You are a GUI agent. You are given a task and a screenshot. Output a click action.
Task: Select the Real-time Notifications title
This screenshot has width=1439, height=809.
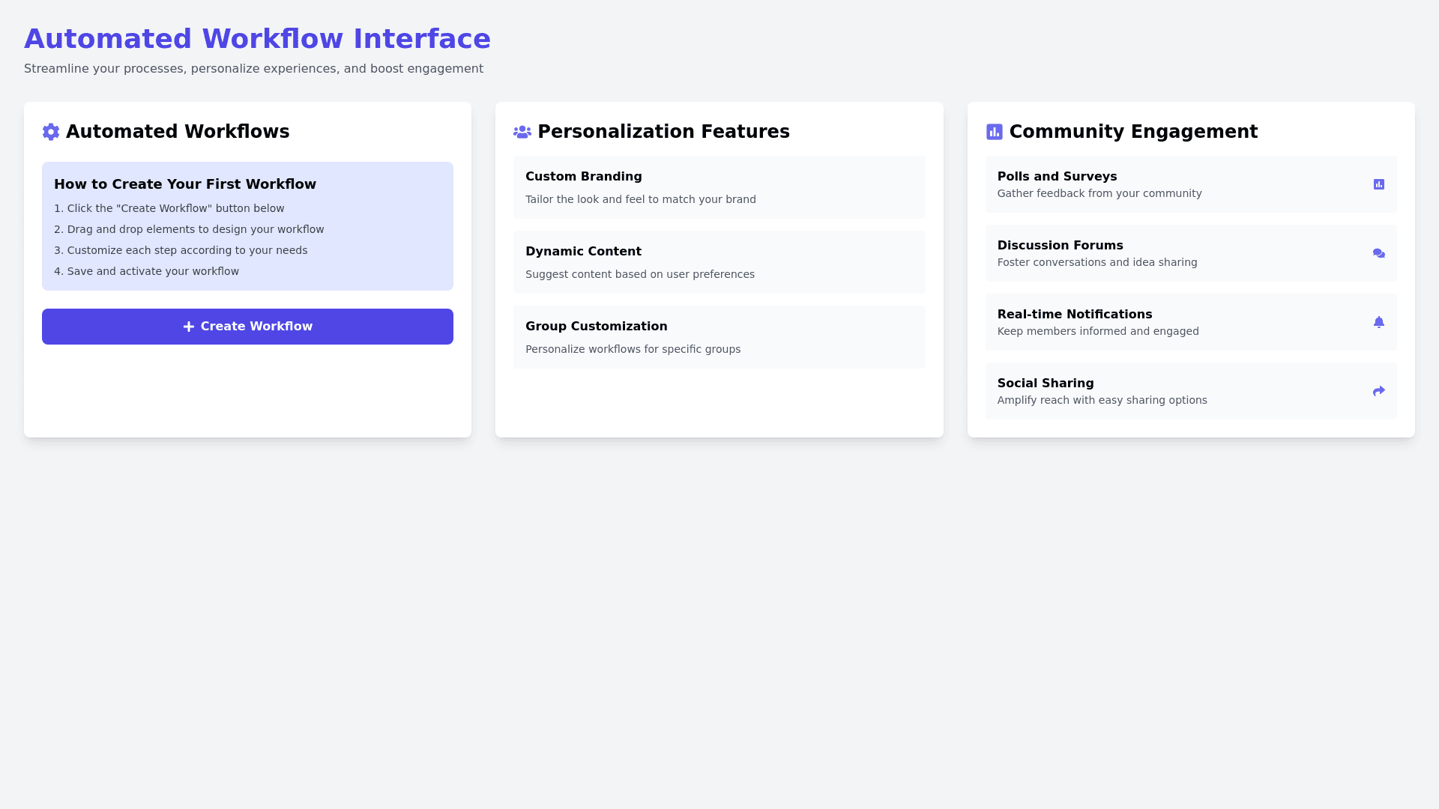pyautogui.click(x=1074, y=315)
